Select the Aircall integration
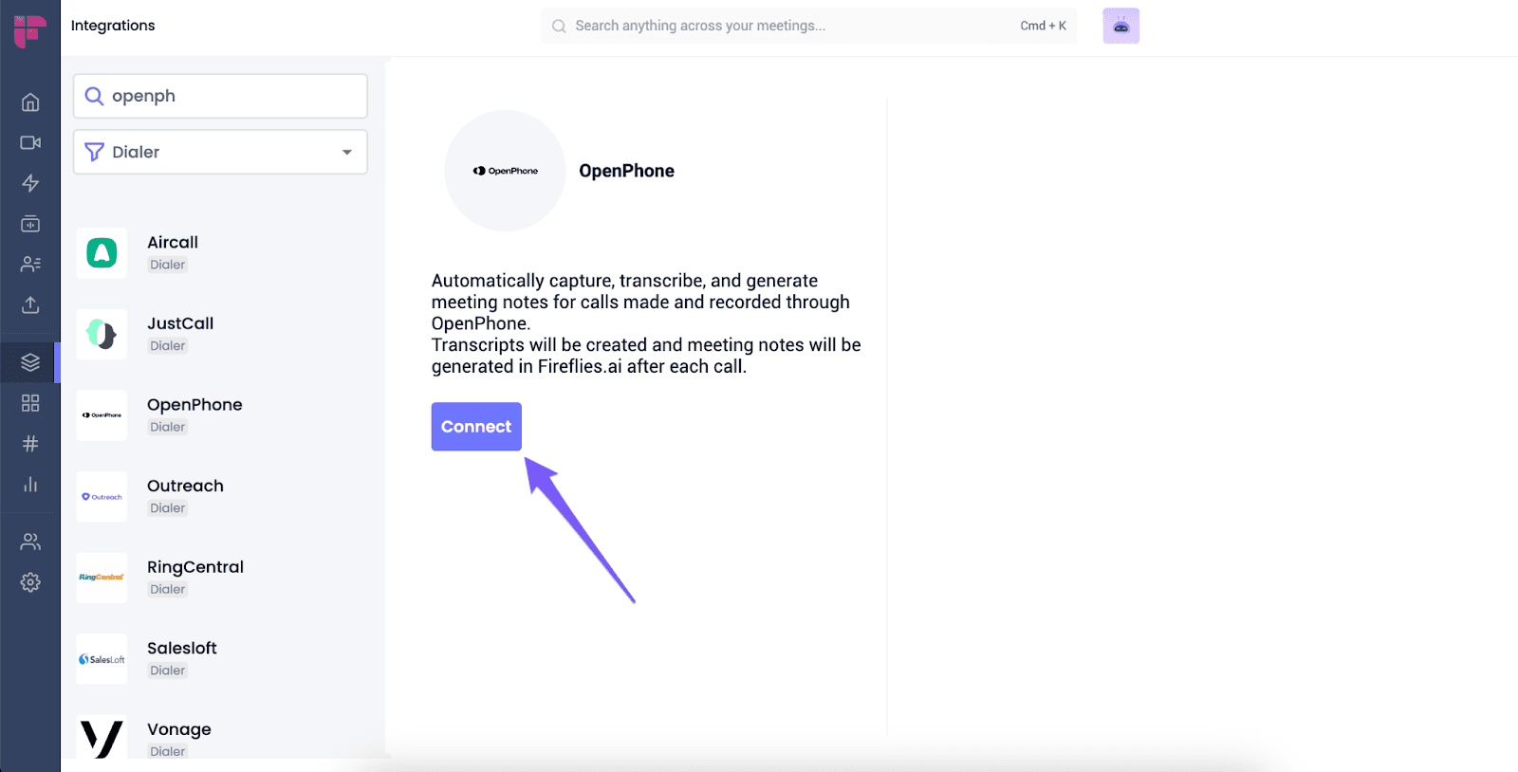Viewport: 1518px width, 772px height. (x=220, y=253)
